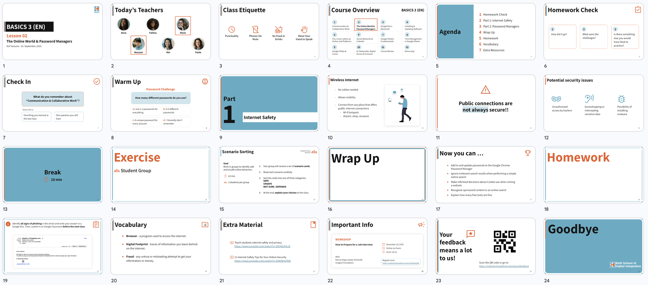Click the QR code on feedback slide

[504, 241]
